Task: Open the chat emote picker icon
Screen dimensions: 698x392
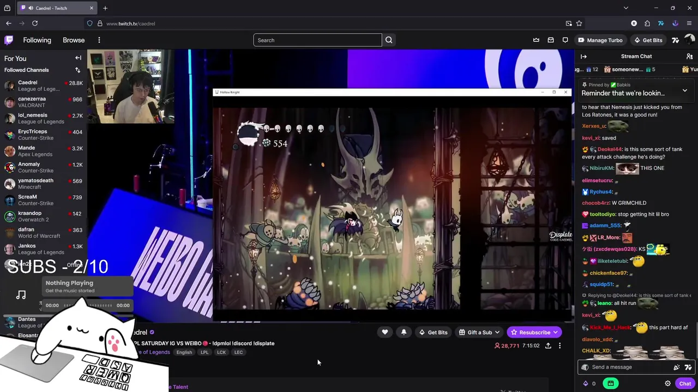Action: click(x=677, y=367)
